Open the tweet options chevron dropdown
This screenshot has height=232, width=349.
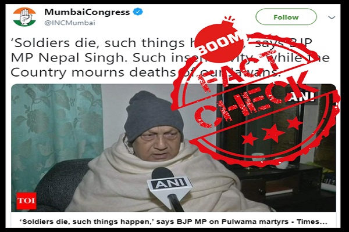[332, 17]
